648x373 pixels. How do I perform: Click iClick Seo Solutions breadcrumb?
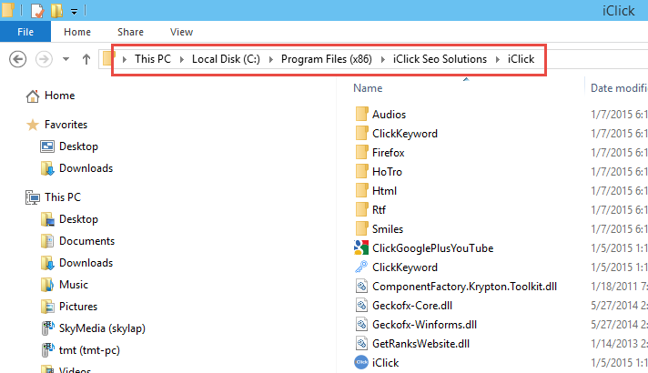pos(440,59)
